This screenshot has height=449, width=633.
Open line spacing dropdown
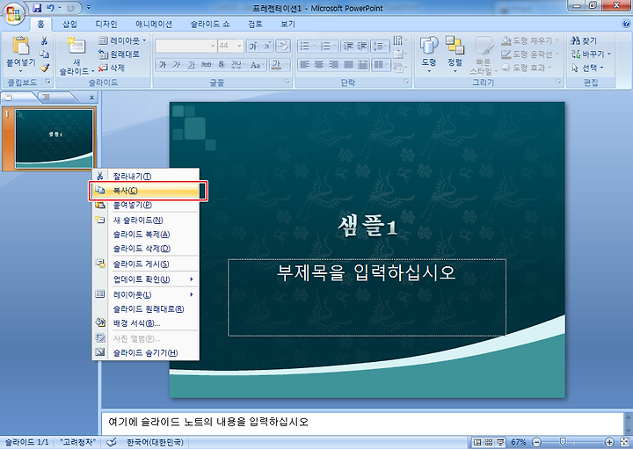[380, 46]
